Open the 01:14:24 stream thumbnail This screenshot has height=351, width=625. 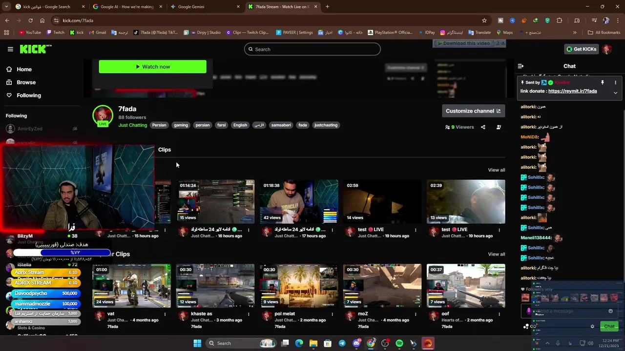coord(215,202)
